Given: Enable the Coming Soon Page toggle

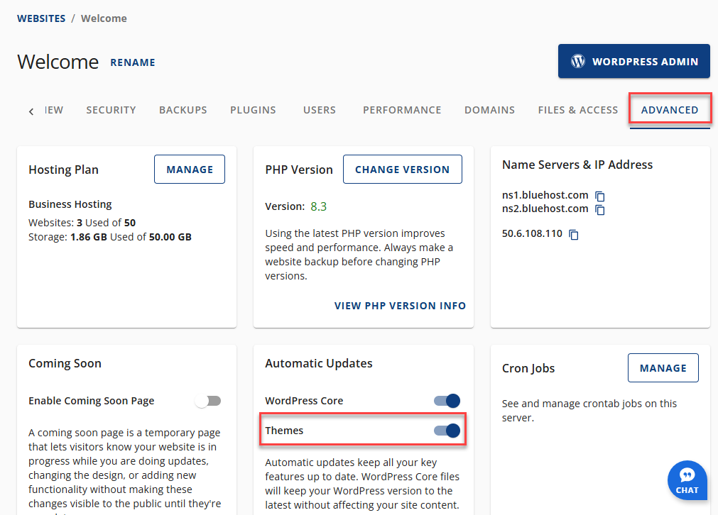Looking at the screenshot, I should [207, 400].
